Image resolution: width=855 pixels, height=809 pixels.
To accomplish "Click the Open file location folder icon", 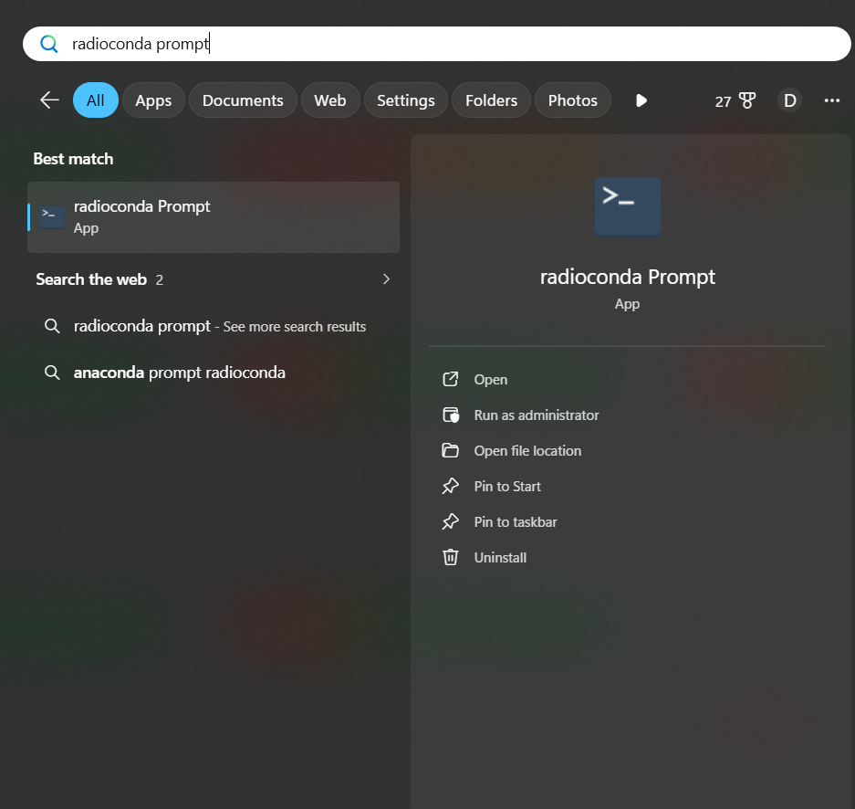I will pos(451,450).
